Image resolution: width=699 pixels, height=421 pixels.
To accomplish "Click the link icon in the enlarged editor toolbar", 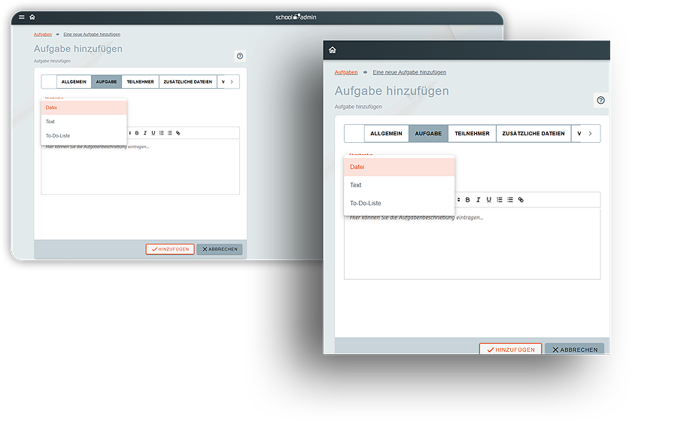I will coord(521,200).
